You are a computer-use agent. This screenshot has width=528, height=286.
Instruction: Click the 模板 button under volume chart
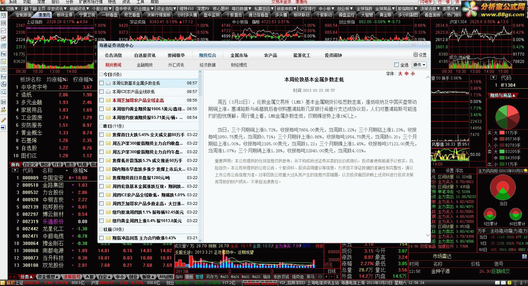click(x=189, y=277)
